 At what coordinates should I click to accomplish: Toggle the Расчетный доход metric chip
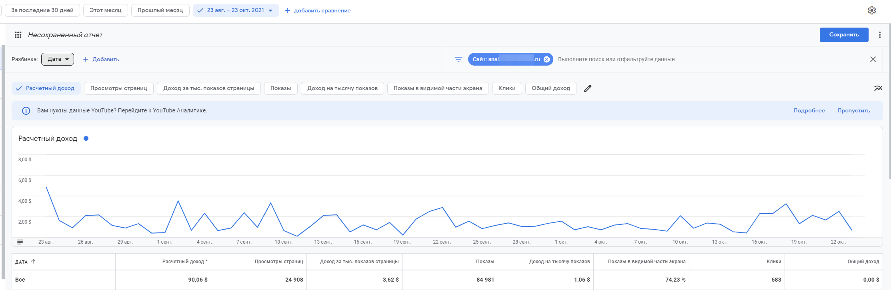(46, 88)
